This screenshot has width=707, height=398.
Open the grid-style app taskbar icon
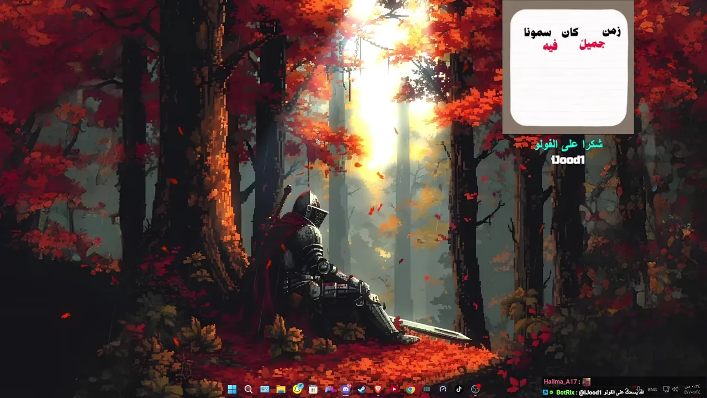[x=426, y=389]
